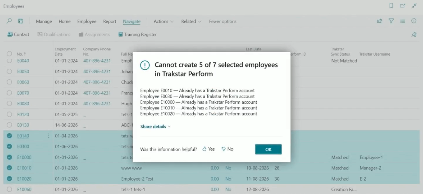The width and height of the screenshot is (423, 194).
Task: Select the Navigate tab
Action: (x=132, y=21)
